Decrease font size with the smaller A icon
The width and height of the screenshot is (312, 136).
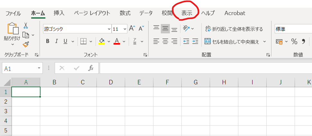pyautogui.click(x=141, y=29)
